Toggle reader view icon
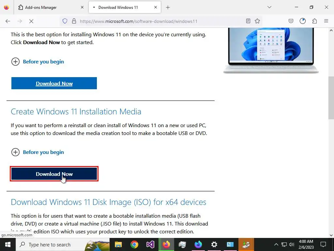334x251 pixels. point(248,21)
